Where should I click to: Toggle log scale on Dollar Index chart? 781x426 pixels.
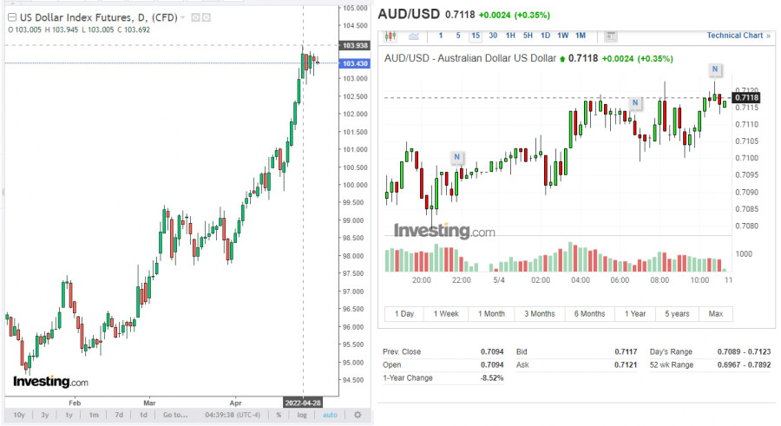coord(301,415)
